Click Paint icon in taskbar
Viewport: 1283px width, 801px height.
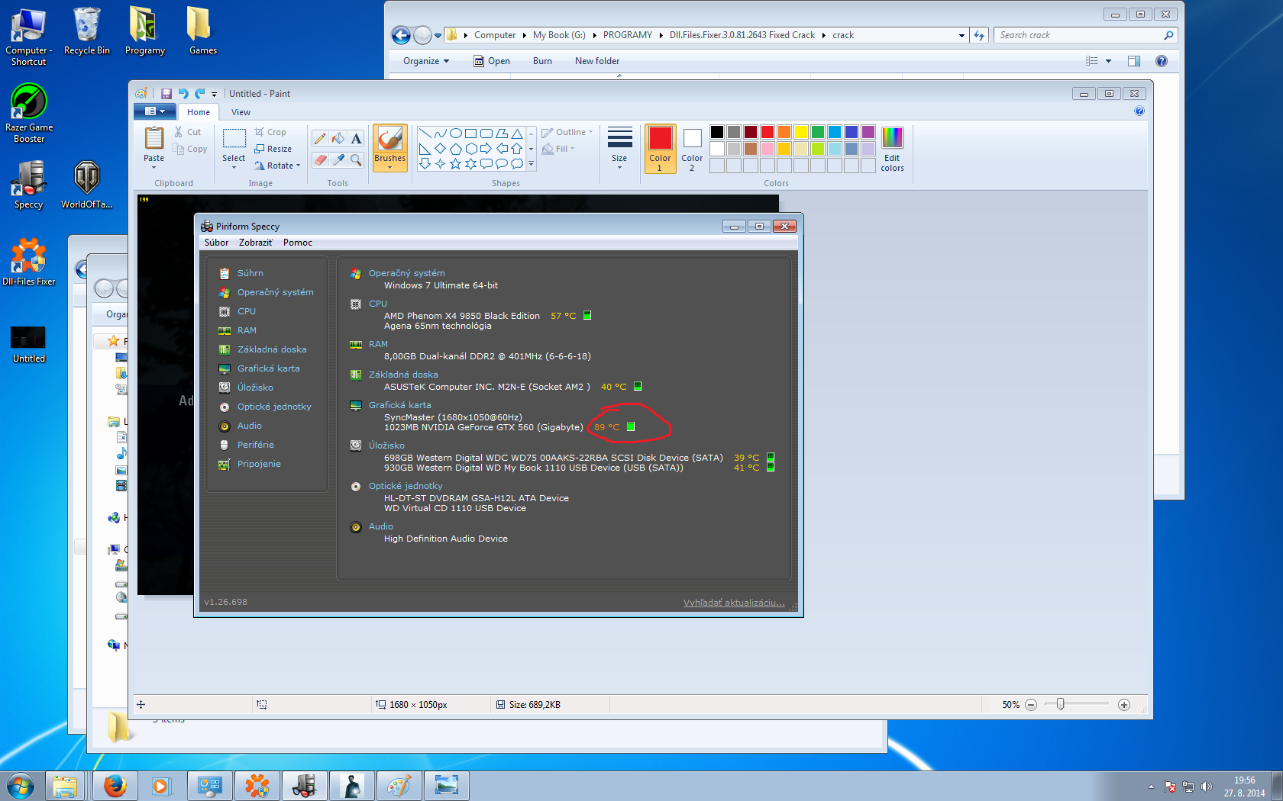click(399, 786)
